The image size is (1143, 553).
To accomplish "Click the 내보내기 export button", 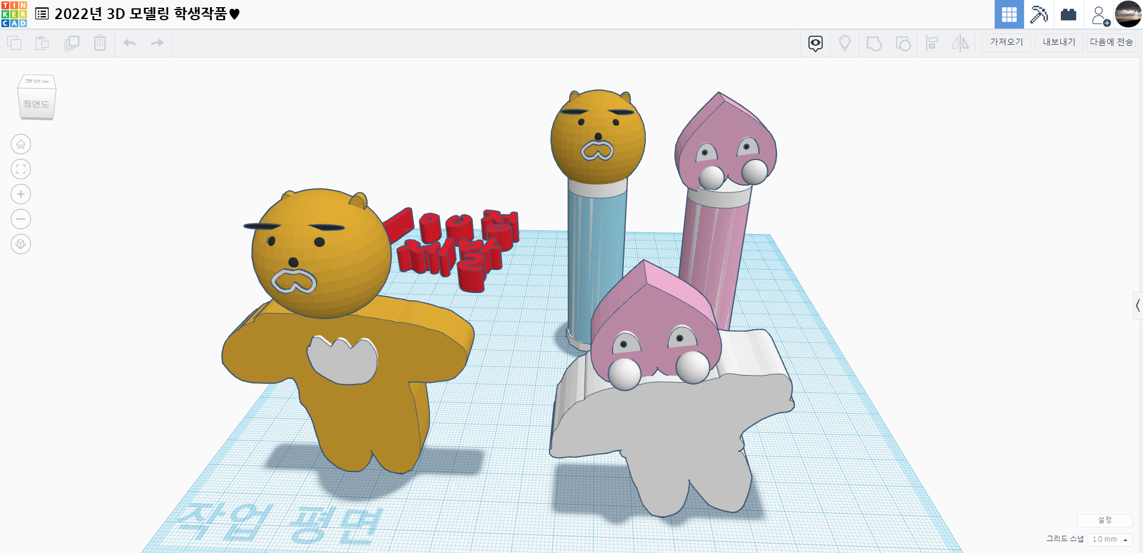I will [1059, 42].
